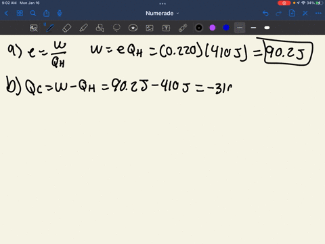The height and width of the screenshot is (244, 325).
Task: Open the more options ellipsis menu
Action: pos(318,14)
